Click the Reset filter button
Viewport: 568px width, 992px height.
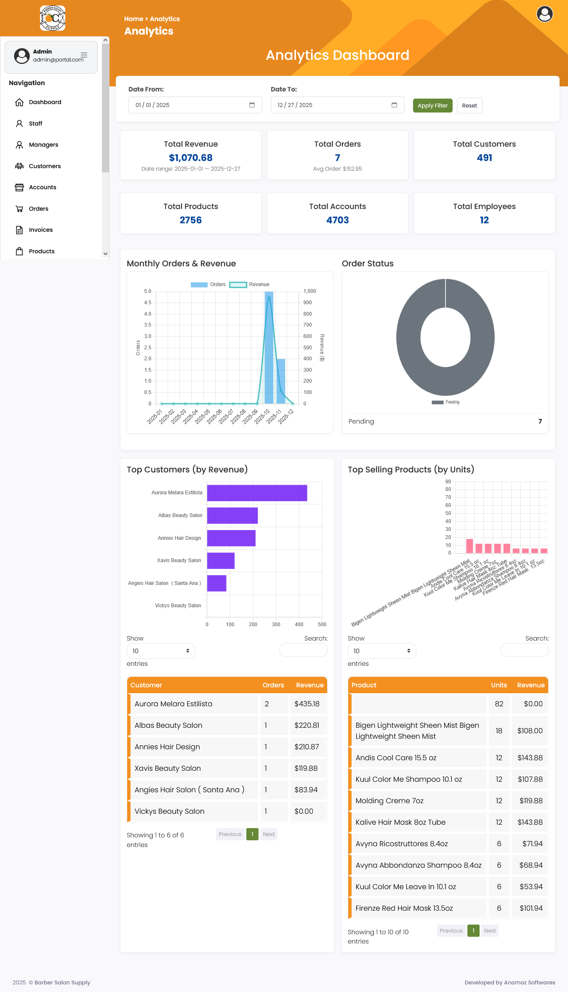tap(469, 106)
